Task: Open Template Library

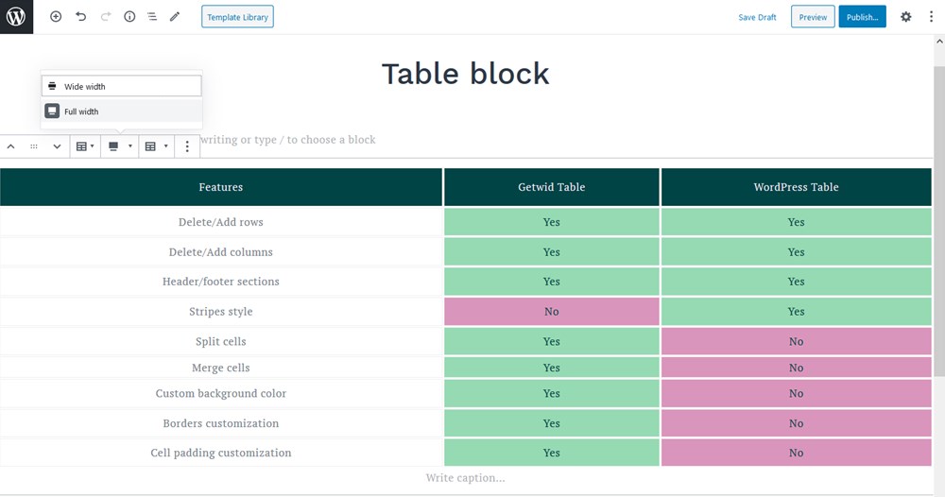Action: 237,17
